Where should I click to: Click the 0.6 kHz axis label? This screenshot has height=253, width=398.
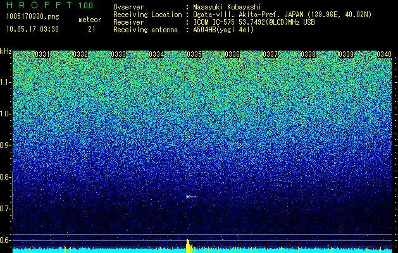pyautogui.click(x=4, y=240)
